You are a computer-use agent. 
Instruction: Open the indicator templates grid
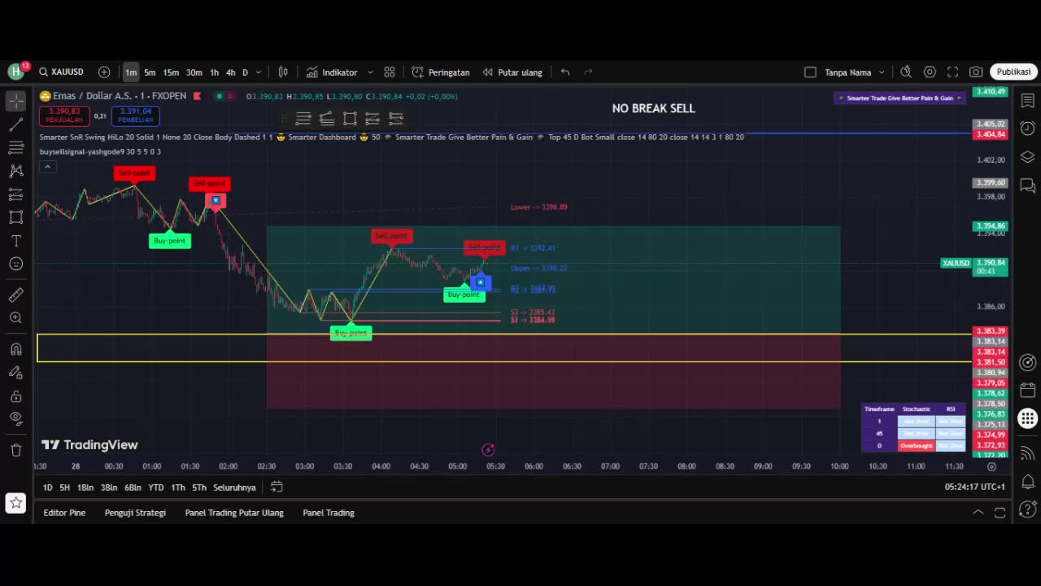(x=390, y=72)
